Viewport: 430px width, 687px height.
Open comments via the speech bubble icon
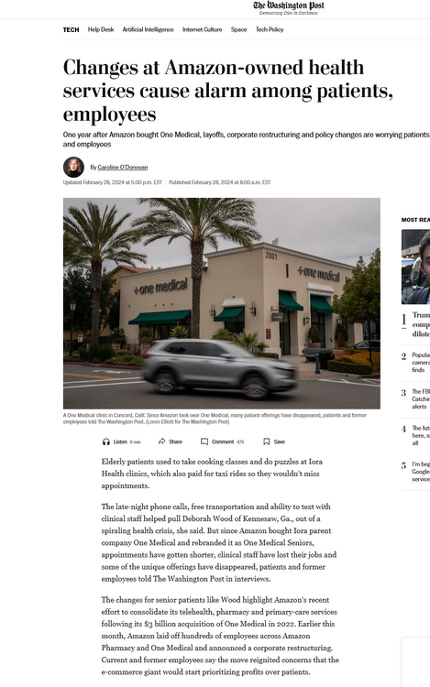(204, 442)
